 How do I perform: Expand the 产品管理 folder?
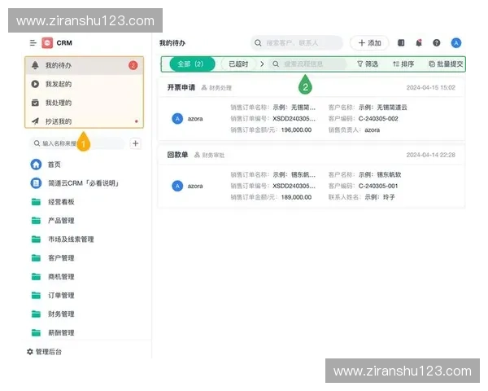53,221
